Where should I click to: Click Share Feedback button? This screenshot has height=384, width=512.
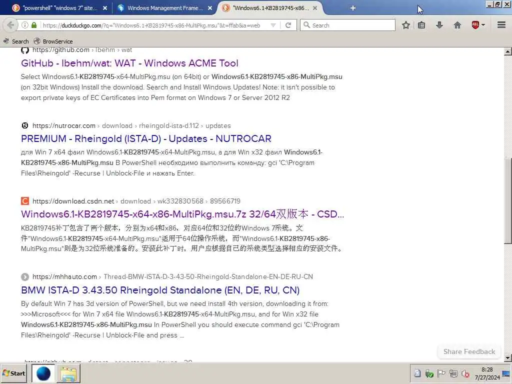[x=469, y=351]
